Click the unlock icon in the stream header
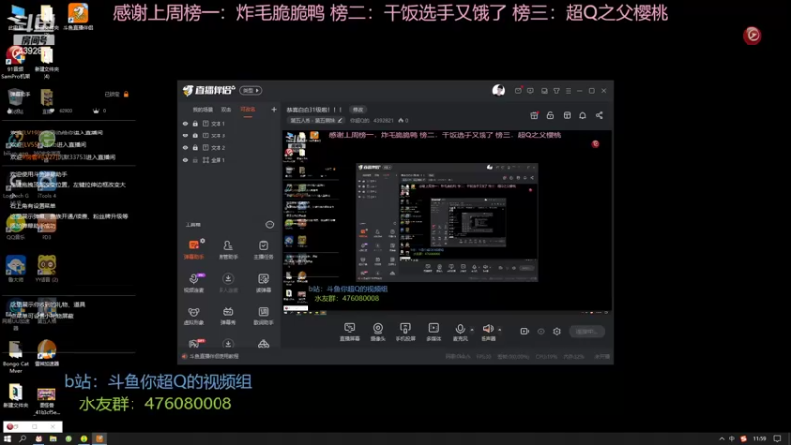791x445 pixels. pos(550,115)
